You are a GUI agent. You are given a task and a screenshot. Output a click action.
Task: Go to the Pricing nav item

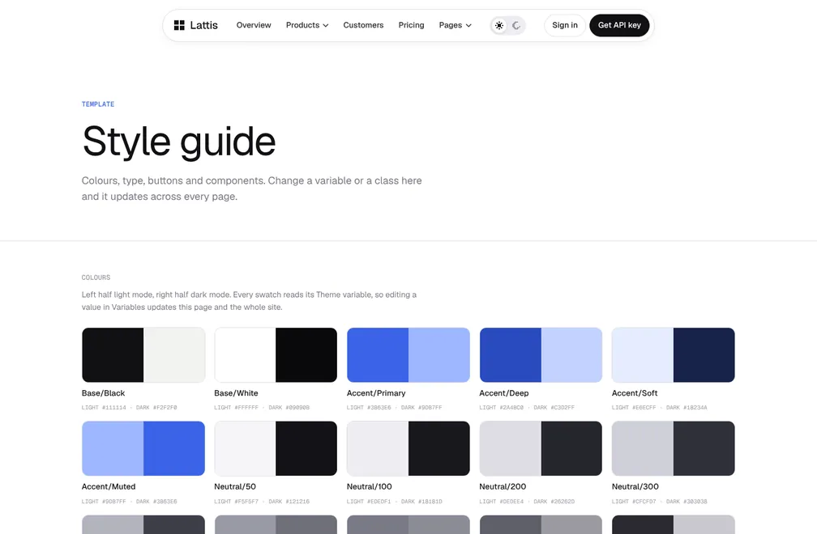411,25
